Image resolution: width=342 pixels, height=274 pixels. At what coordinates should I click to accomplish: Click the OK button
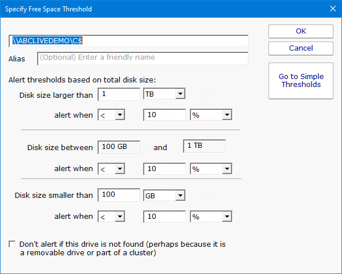coord(300,31)
